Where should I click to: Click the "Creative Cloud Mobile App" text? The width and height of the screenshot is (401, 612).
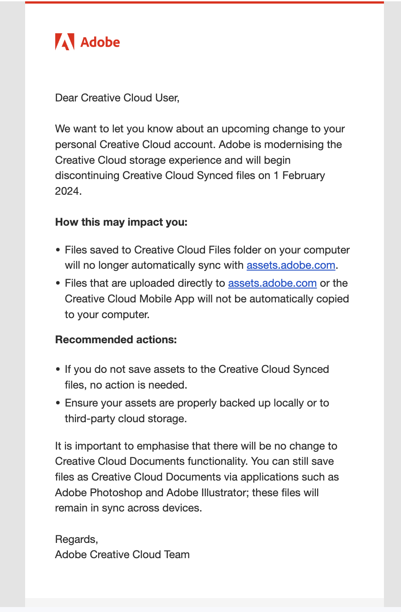pyautogui.click(x=129, y=299)
